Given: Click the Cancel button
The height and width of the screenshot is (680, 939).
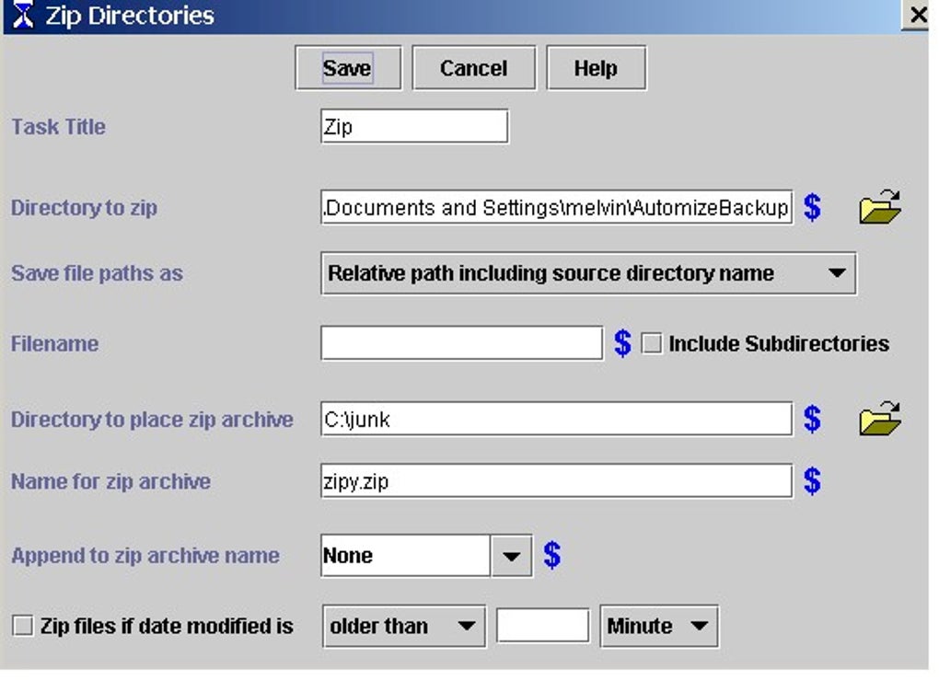Looking at the screenshot, I should tap(473, 68).
